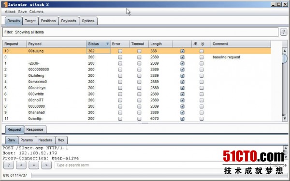Select the 000white payload row
This screenshot has width=290, height=181.
point(137,94)
